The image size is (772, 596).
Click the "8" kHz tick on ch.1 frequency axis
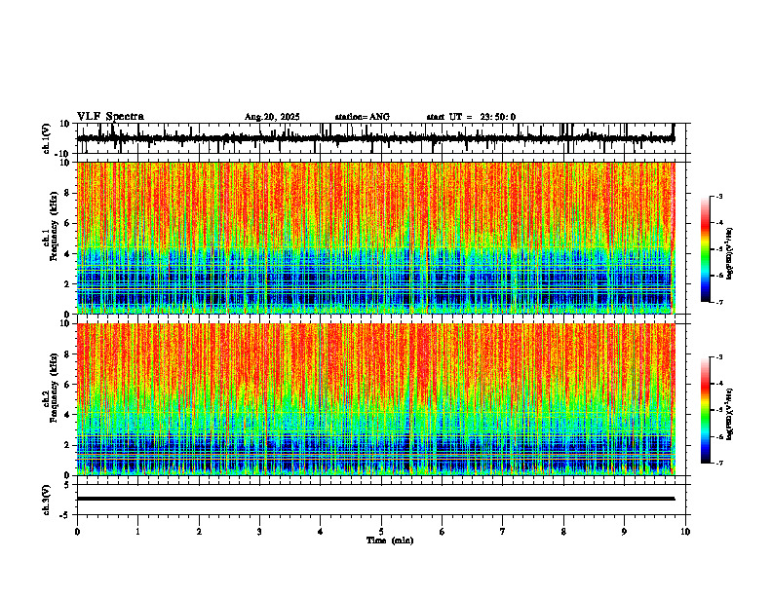[67, 193]
